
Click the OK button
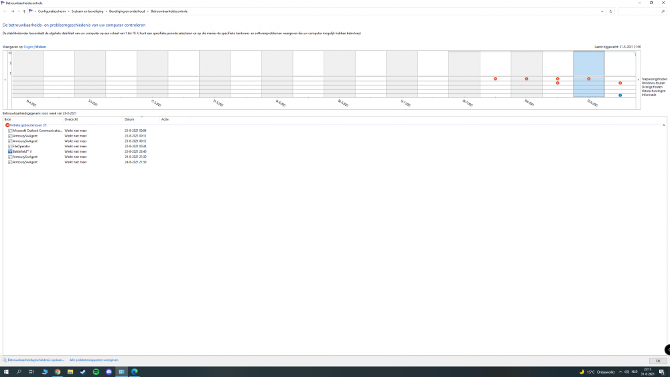tap(658, 361)
